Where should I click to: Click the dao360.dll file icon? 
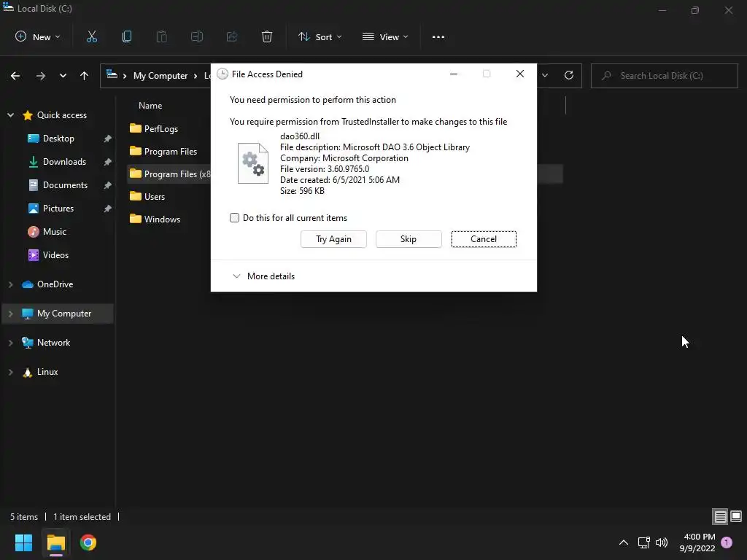point(253,163)
